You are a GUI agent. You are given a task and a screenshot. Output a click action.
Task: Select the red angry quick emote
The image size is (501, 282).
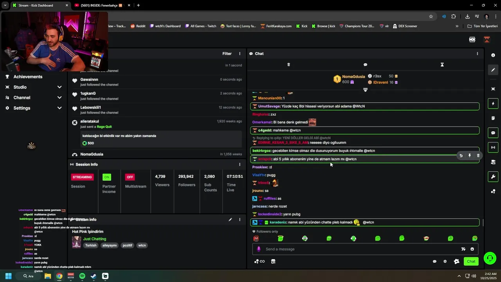256,238
